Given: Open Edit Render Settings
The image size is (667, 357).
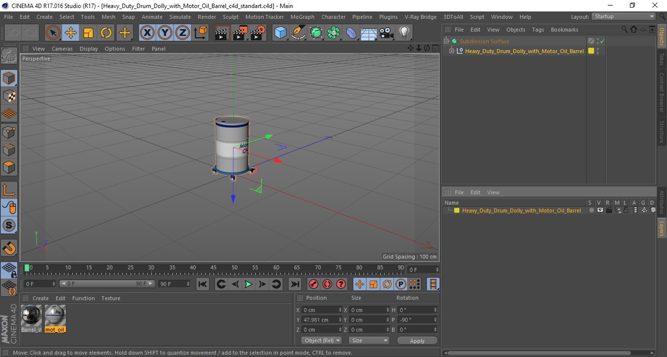Looking at the screenshot, I should [x=258, y=33].
